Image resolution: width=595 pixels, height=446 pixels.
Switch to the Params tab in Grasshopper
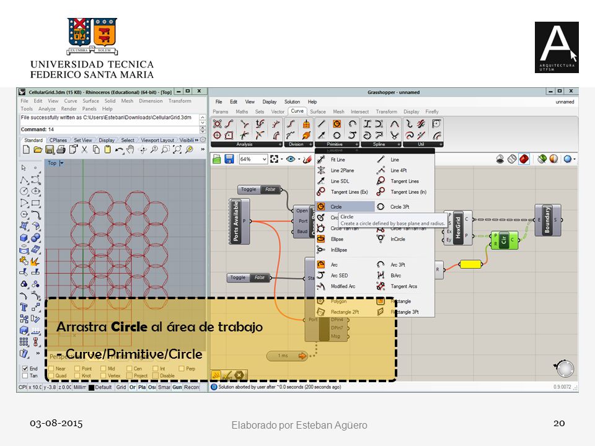point(221,111)
